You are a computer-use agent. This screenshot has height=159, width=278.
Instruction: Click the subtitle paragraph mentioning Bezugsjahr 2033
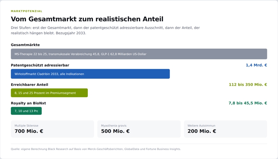point(105,30)
